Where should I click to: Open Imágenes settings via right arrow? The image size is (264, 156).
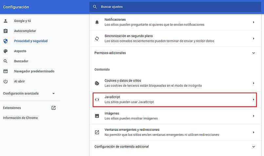click(254, 116)
